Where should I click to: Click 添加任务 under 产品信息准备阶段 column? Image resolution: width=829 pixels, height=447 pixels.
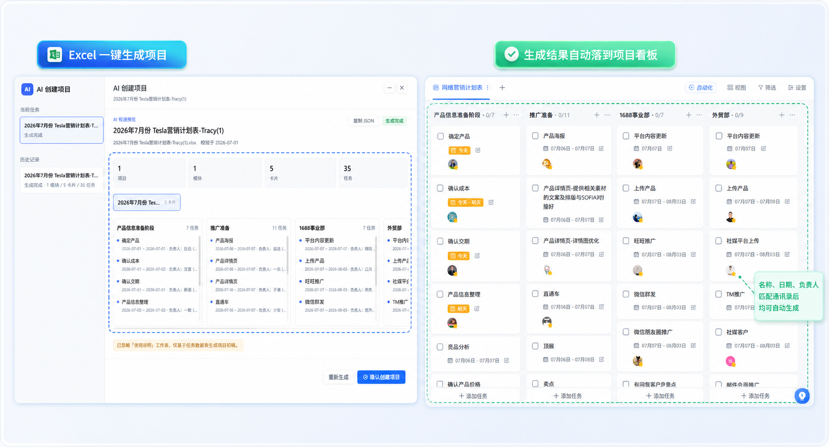tap(473, 396)
